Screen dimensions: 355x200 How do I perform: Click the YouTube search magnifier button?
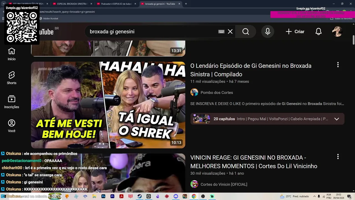point(246,32)
